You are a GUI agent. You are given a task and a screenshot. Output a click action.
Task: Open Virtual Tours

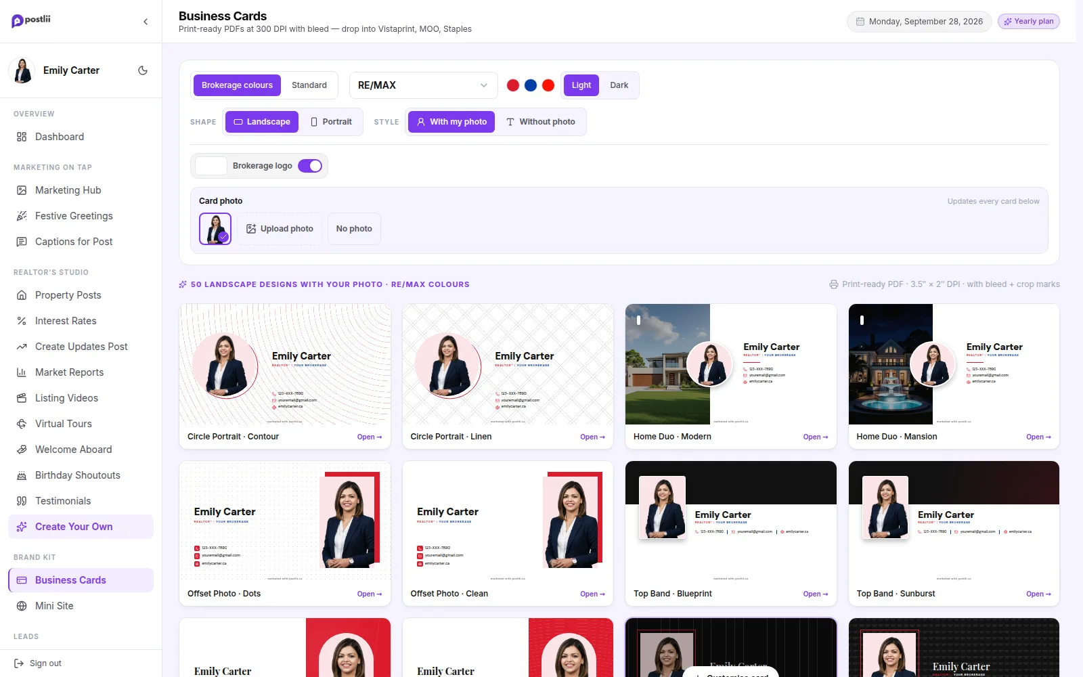(x=81, y=424)
